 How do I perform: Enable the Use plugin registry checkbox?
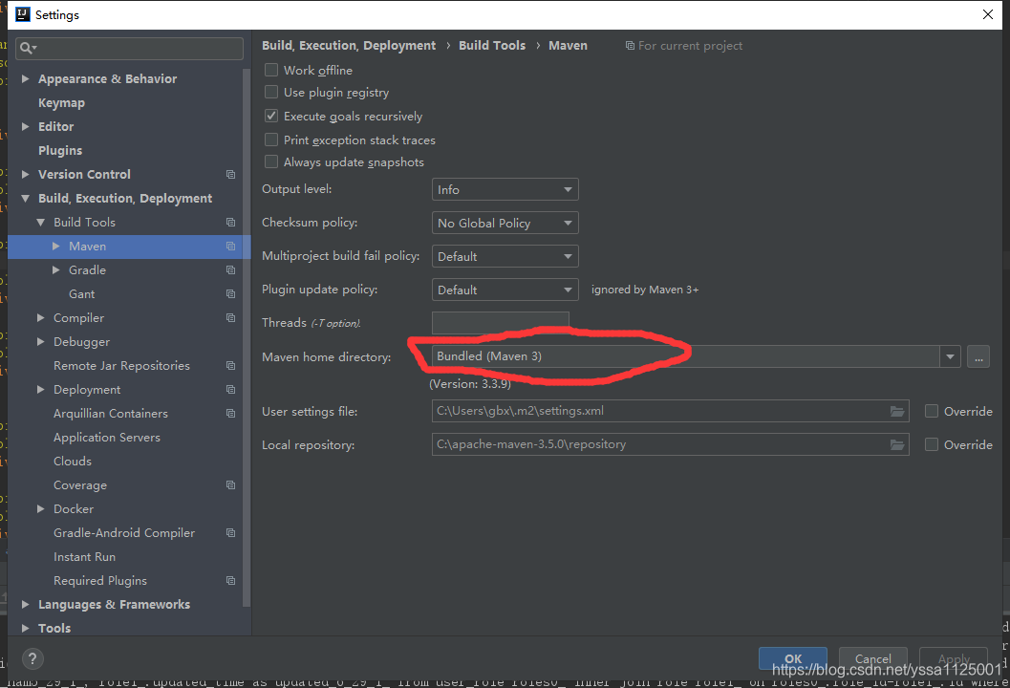click(x=271, y=92)
